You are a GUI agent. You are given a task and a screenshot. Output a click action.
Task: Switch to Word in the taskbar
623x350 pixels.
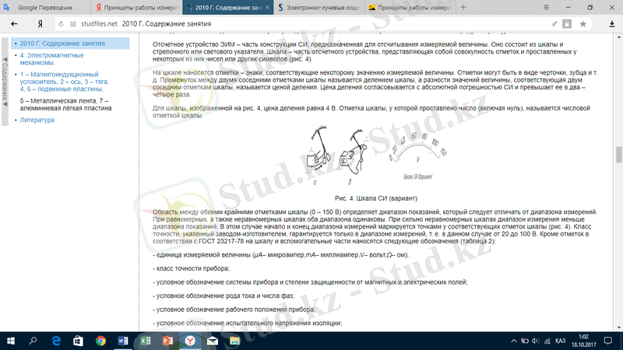point(123,341)
